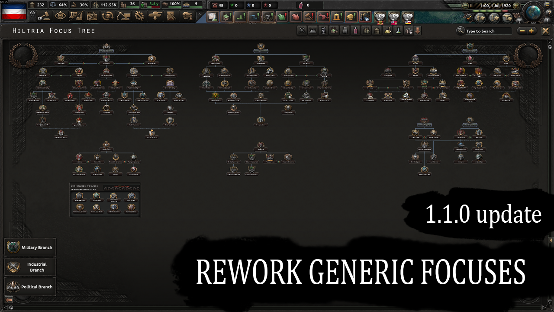Screen dimensions: 554x312
Task: Click the war support value 30%
Action: point(84,5)
